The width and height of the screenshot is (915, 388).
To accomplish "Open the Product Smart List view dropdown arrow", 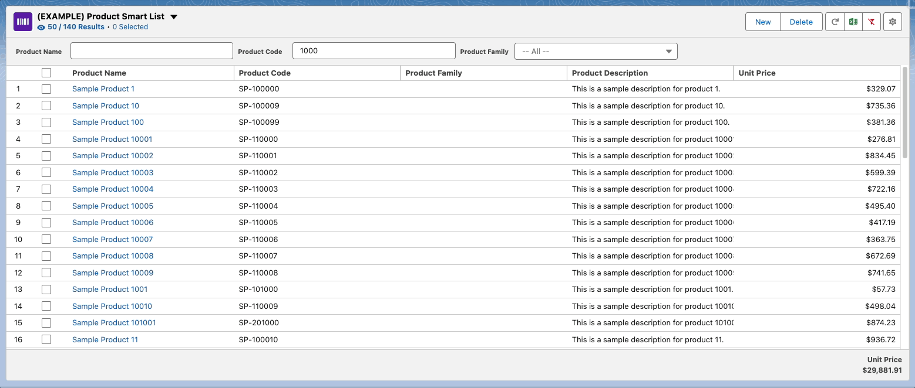I will (x=174, y=17).
